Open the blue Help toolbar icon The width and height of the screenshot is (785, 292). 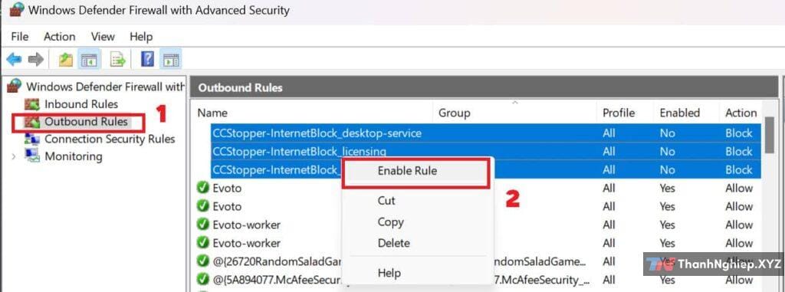pyautogui.click(x=147, y=59)
